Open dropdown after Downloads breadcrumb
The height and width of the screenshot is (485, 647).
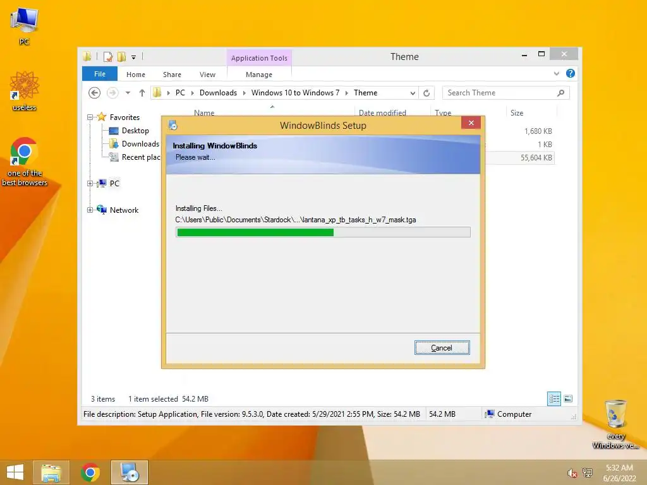pos(245,93)
